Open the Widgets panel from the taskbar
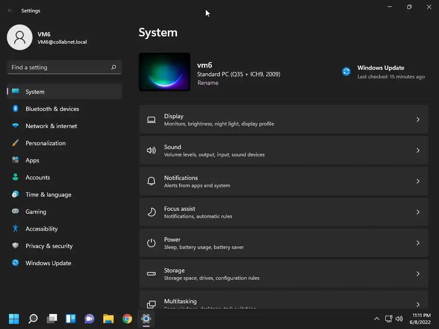The image size is (439, 329). click(71, 319)
